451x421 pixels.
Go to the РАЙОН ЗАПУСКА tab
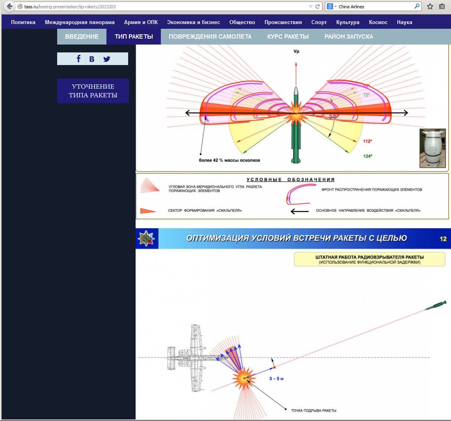coord(348,37)
